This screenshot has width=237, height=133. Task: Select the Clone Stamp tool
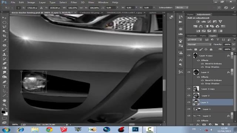[4, 54]
